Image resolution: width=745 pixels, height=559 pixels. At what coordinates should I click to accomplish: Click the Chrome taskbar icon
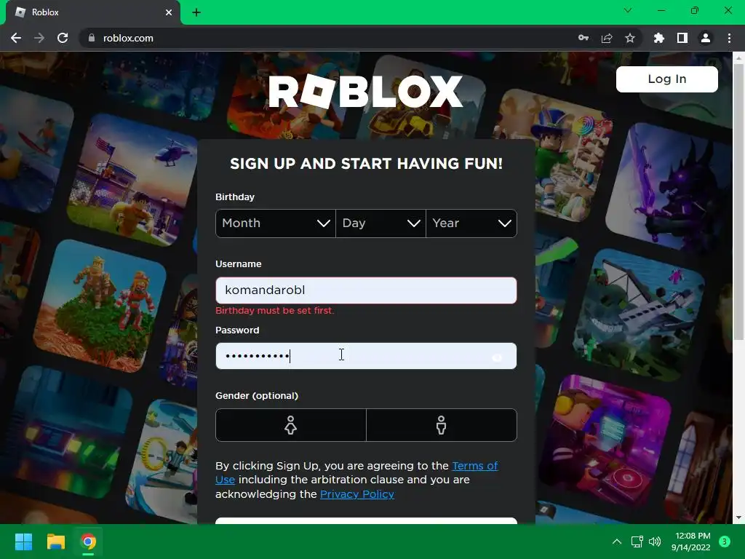88,542
